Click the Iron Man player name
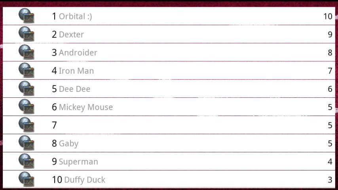The width and height of the screenshot is (338, 190). (76, 71)
